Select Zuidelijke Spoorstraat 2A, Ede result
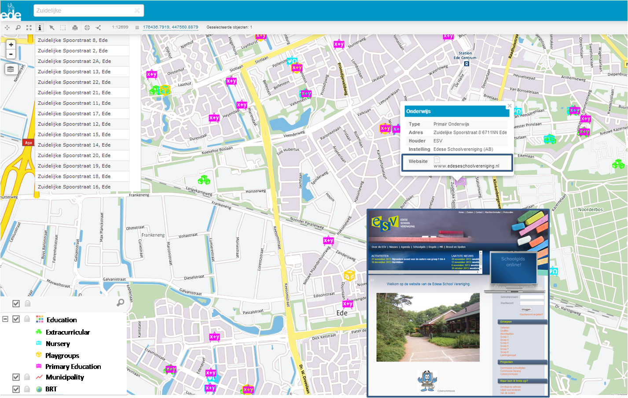Screen dimensions: 628x398 point(74,61)
